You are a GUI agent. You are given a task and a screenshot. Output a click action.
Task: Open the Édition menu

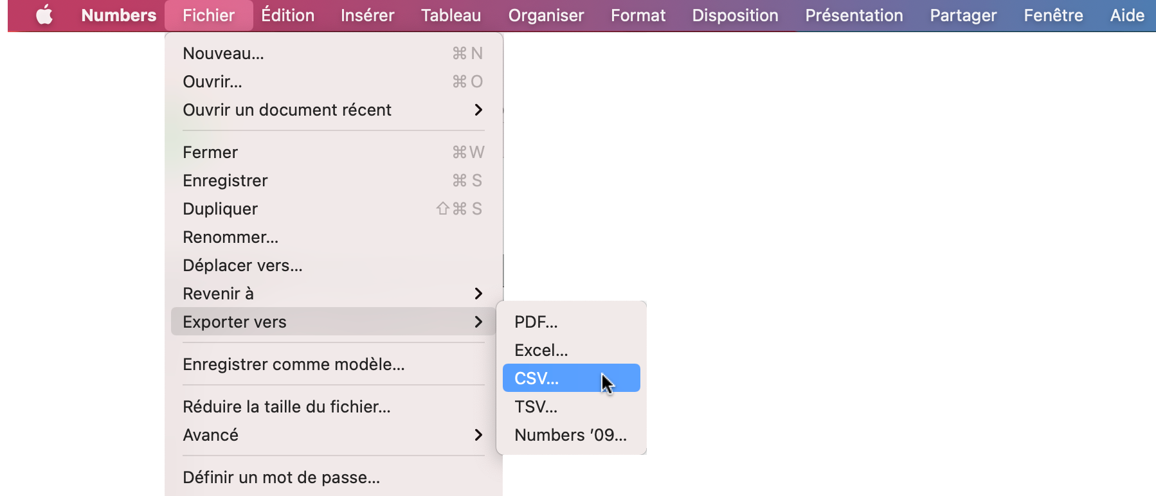pos(287,15)
